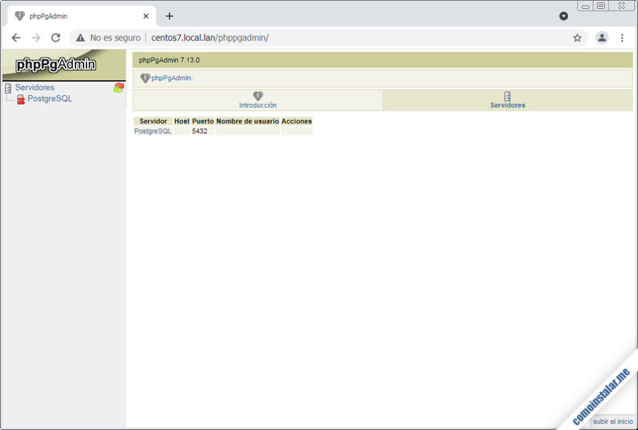Open the tab search dropdown arrow
Viewport: 638px width, 430px height.
(563, 16)
